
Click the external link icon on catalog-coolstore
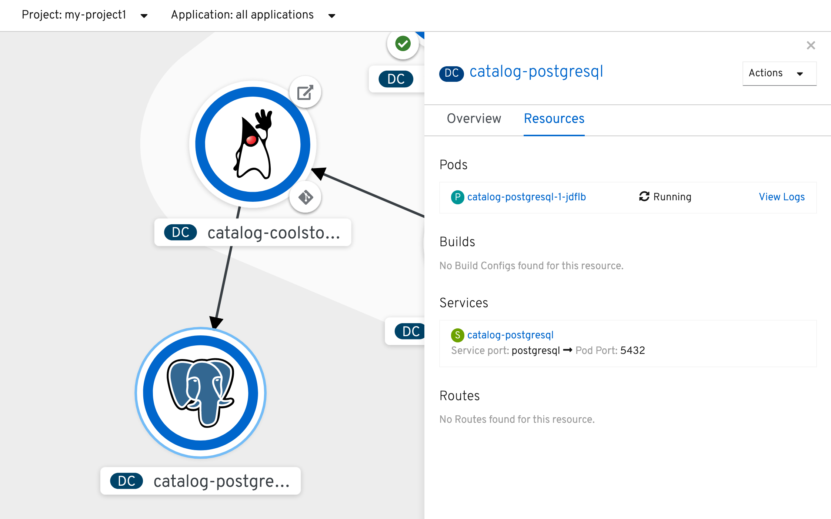tap(305, 93)
